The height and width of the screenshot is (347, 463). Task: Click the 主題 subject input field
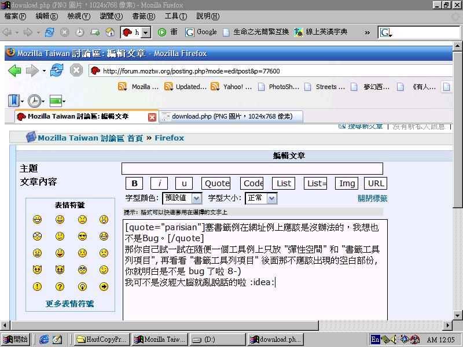(x=252, y=169)
